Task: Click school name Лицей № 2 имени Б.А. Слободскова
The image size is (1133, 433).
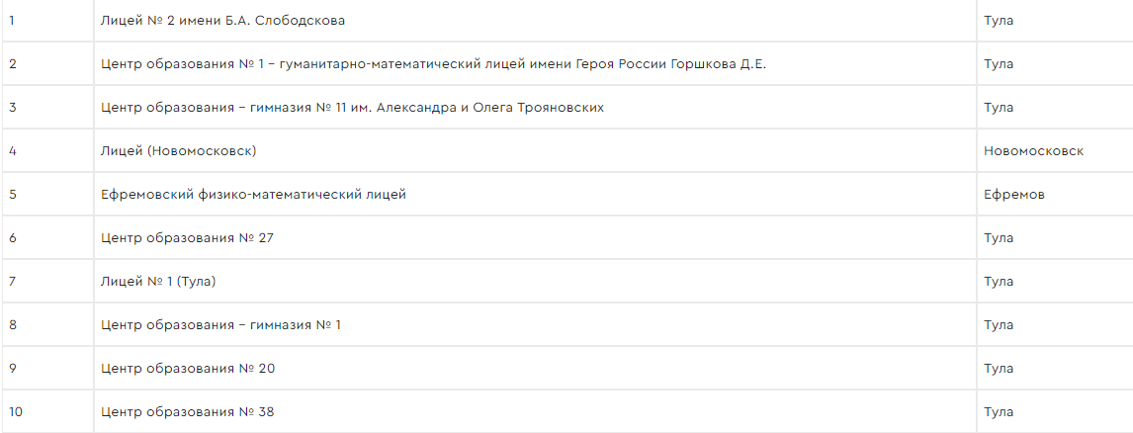Action: pyautogui.click(x=222, y=20)
